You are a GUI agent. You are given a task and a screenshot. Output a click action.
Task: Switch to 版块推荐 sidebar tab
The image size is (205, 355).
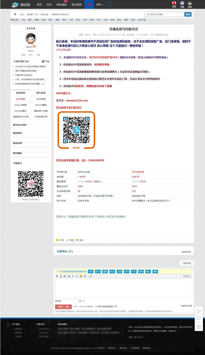(x=21, y=93)
